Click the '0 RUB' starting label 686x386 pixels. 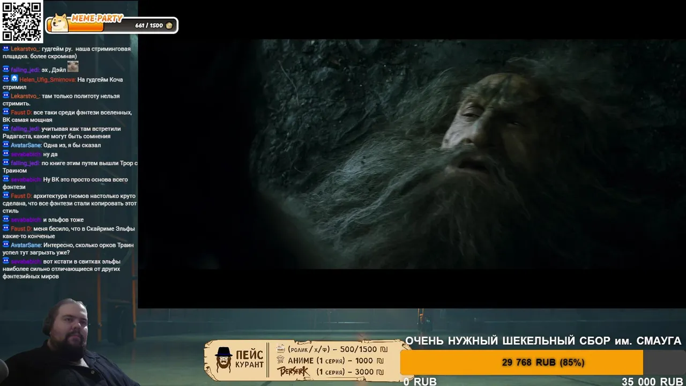tap(420, 381)
